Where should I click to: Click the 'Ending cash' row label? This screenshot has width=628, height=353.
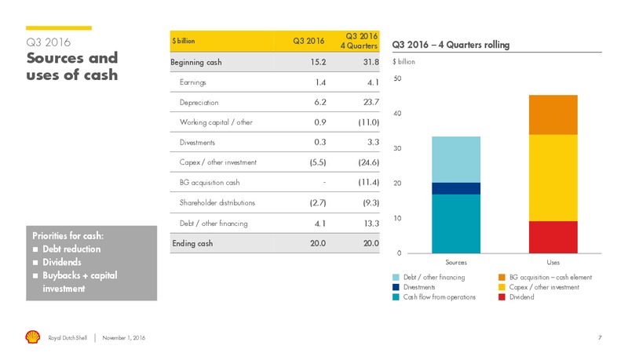pos(192,243)
